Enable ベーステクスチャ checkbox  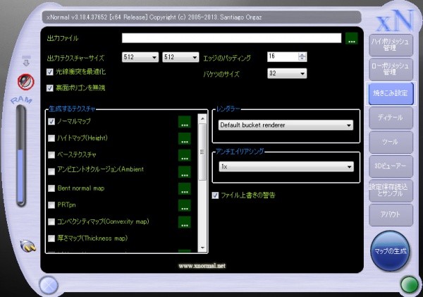pyautogui.click(x=51, y=155)
